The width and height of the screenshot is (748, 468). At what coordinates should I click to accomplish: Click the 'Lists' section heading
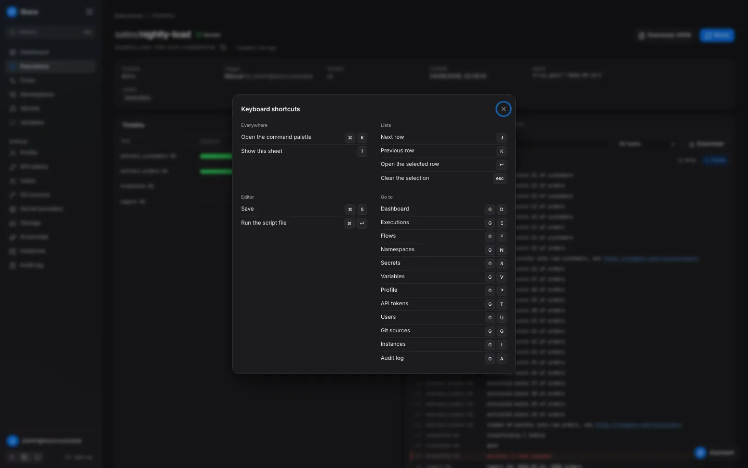coord(386,125)
